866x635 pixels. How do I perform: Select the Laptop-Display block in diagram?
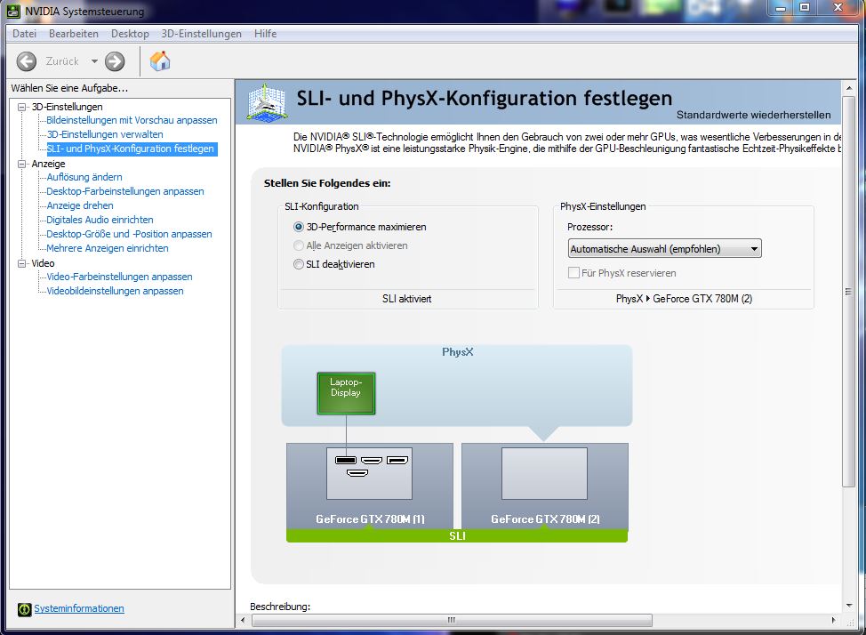tap(346, 393)
